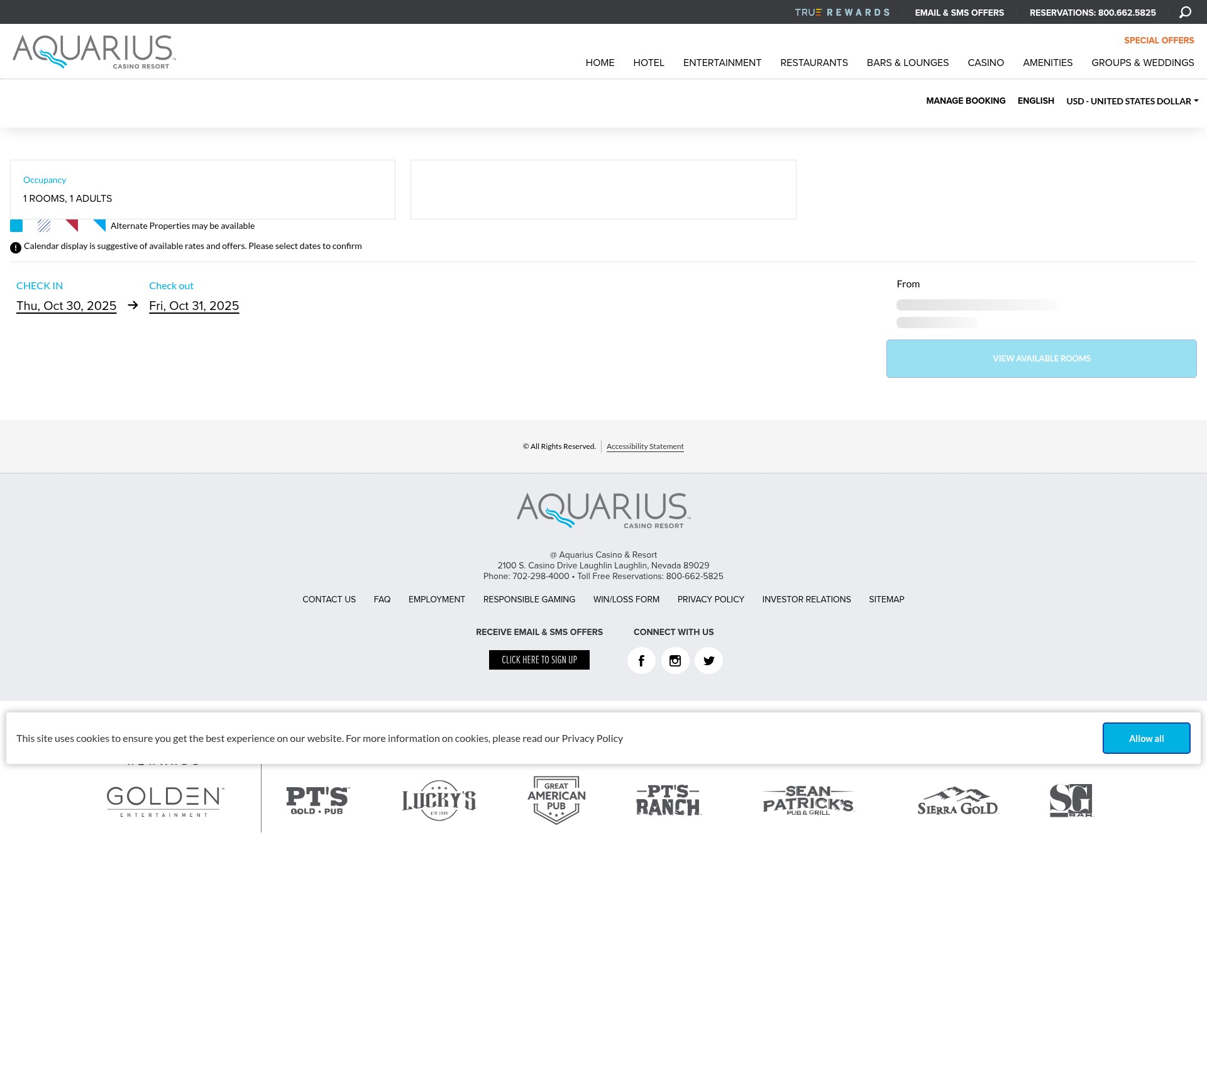
Task: Open CONTACT US footer link
Action: (329, 599)
